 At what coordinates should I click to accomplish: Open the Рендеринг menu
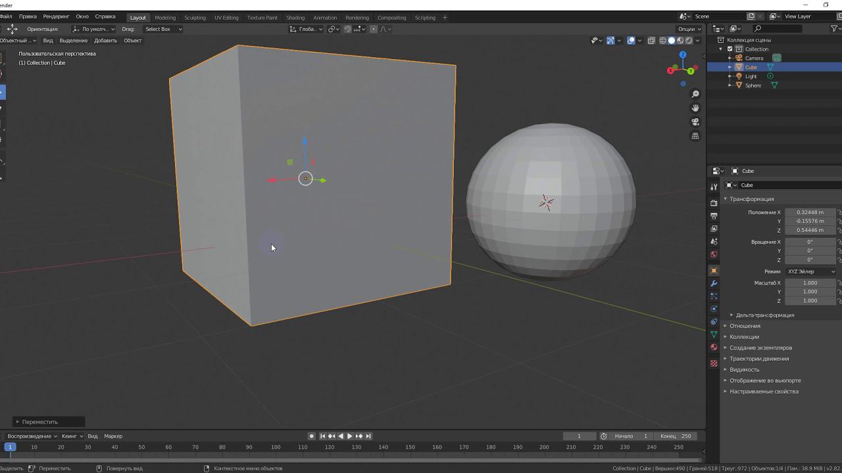click(x=56, y=16)
